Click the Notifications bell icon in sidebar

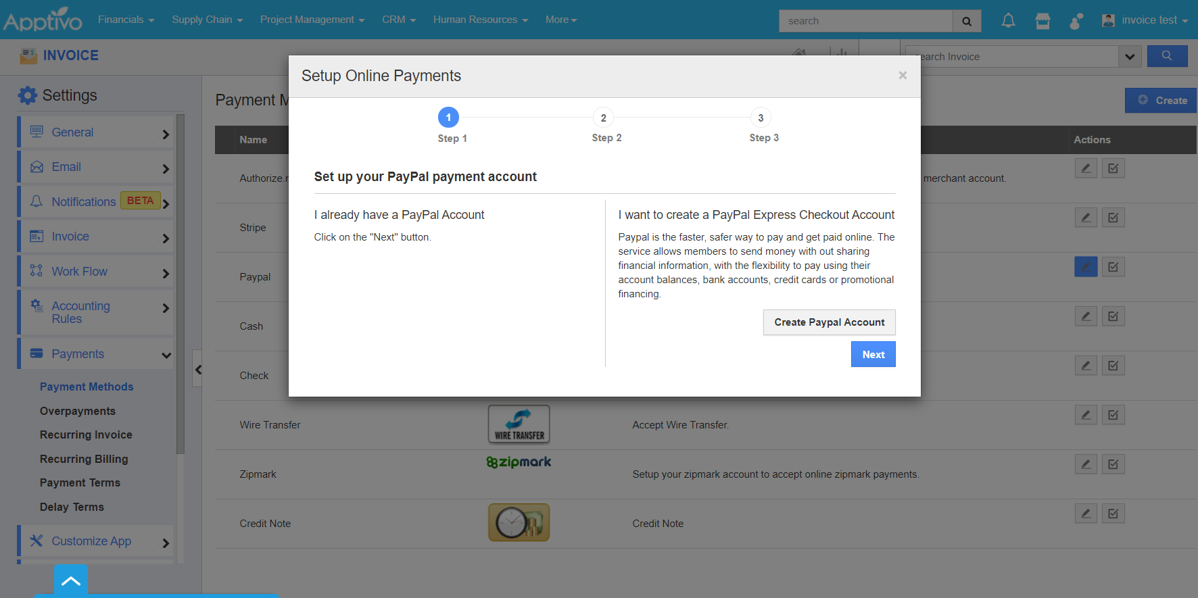37,201
